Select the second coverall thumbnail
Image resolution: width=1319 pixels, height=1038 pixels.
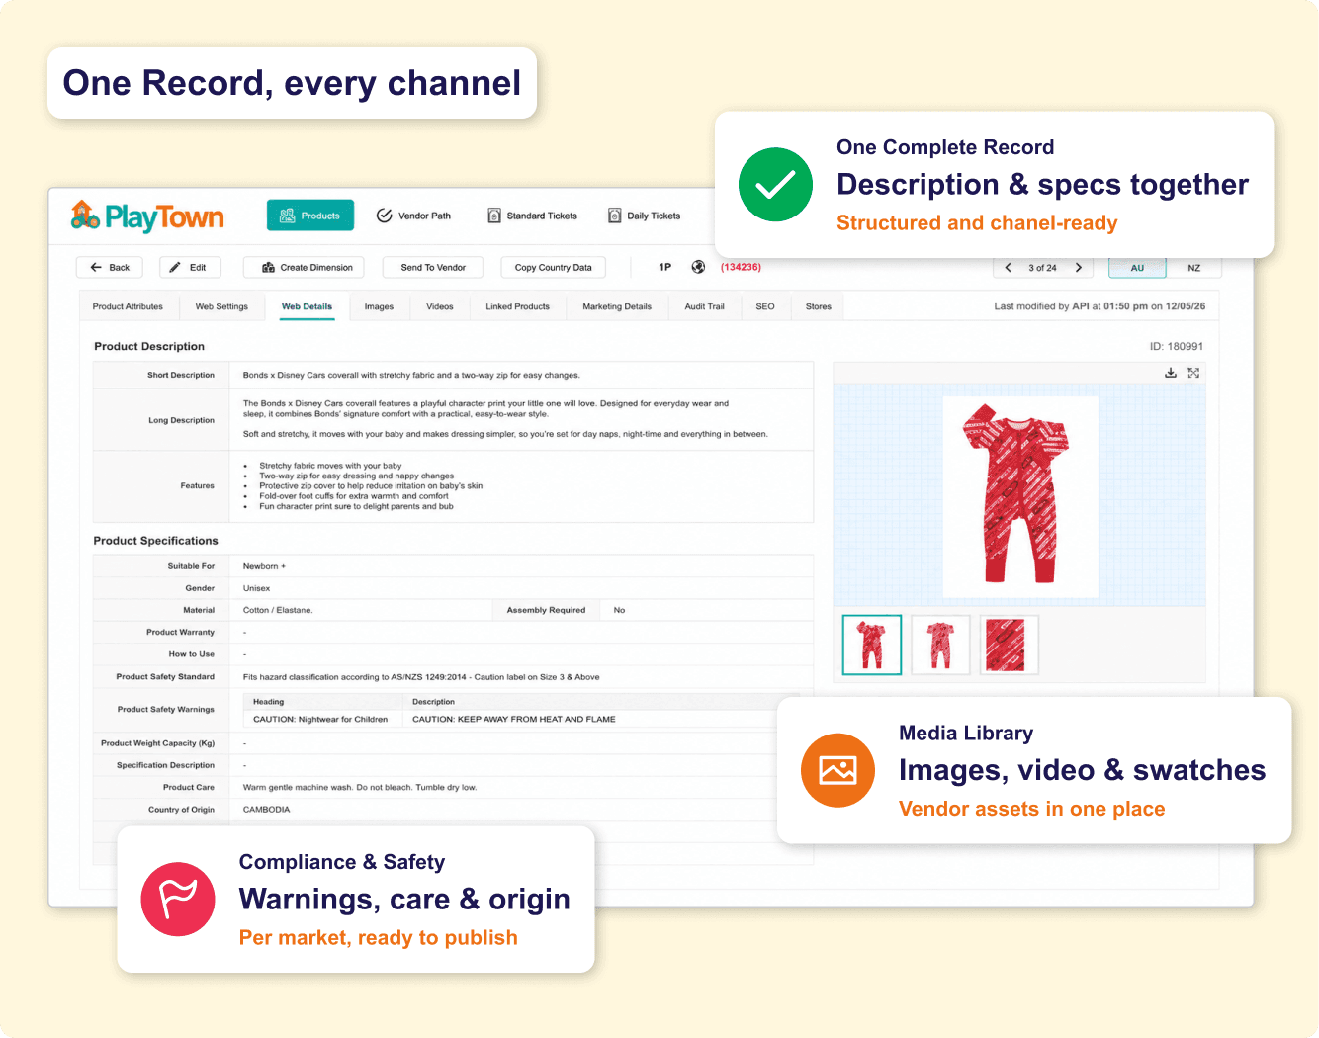(x=940, y=645)
